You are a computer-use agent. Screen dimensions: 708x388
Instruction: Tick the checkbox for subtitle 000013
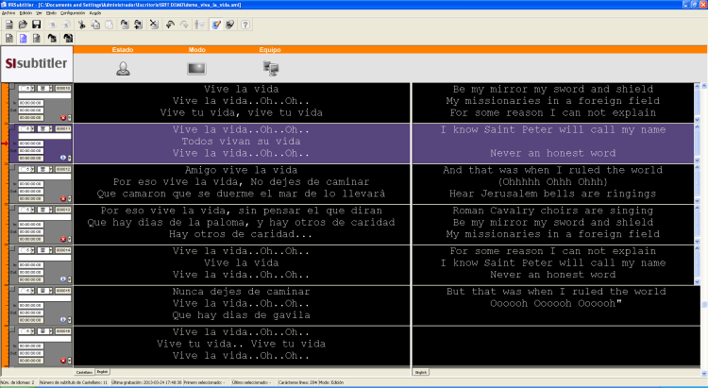pyautogui.click(x=21, y=210)
